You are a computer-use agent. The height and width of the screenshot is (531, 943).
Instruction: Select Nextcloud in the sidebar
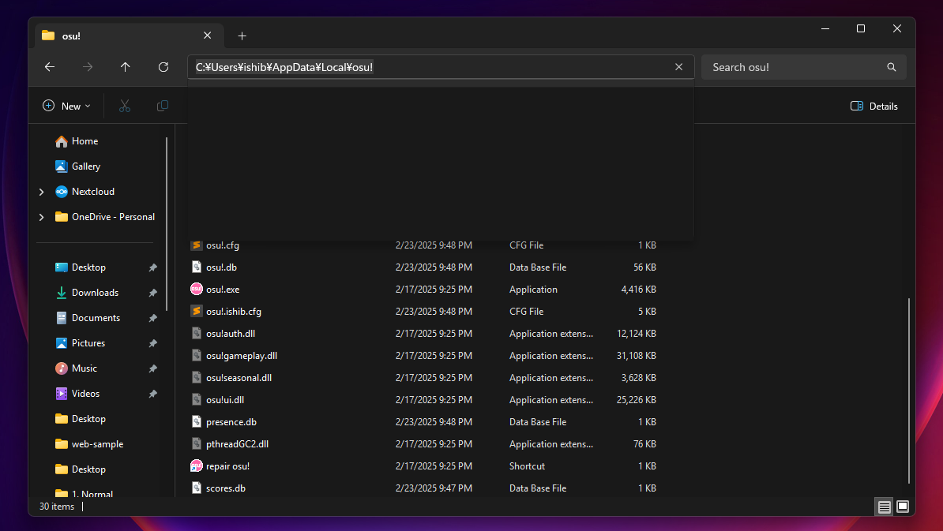pos(92,192)
